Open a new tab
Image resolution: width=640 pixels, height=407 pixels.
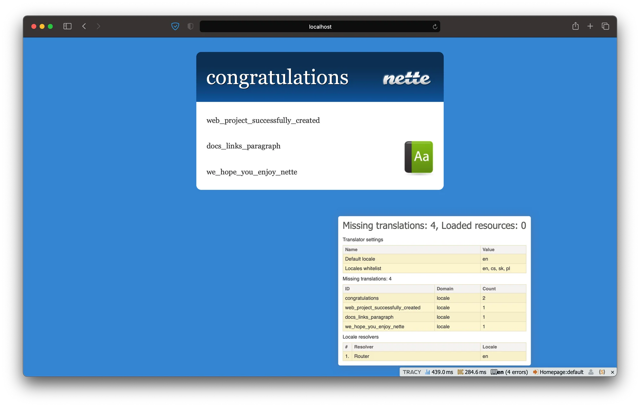(590, 26)
